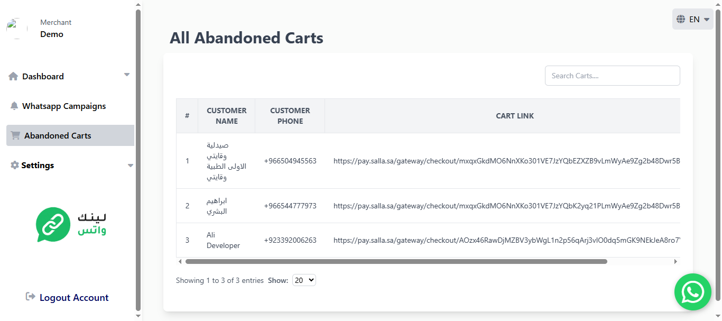
Task: Click the table scroll right arrow
Action: pyautogui.click(x=675, y=261)
